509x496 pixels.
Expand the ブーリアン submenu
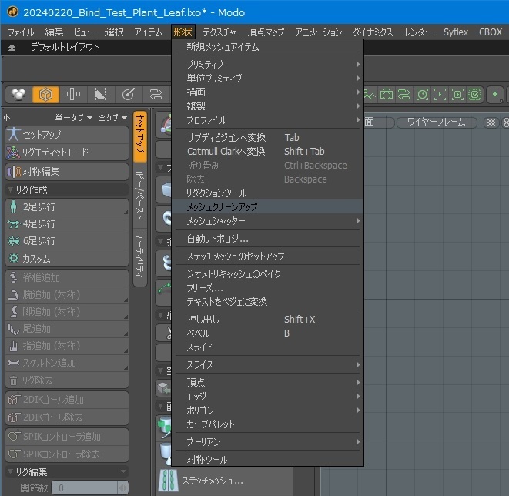pyautogui.click(x=267, y=442)
